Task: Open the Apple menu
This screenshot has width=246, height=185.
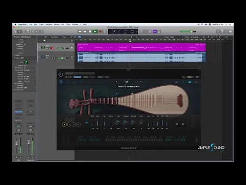Action: point(15,25)
